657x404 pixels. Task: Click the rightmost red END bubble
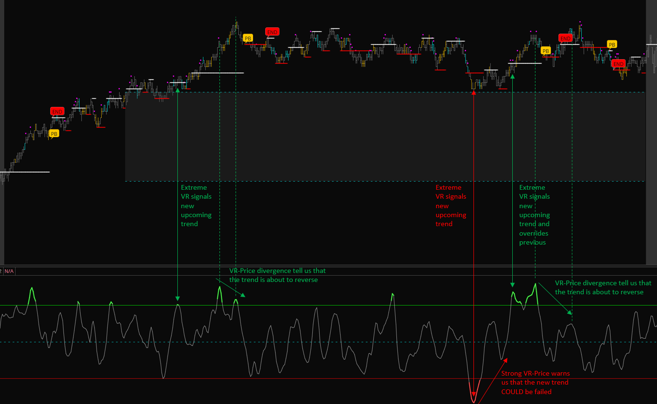[618, 64]
